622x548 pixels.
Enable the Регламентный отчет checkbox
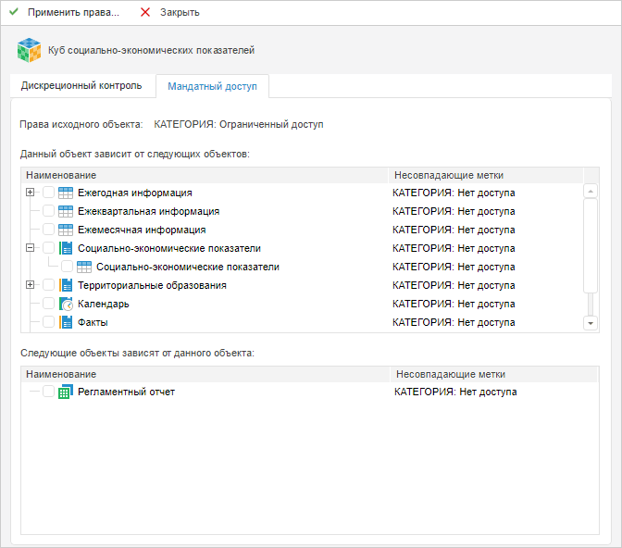click(x=49, y=392)
